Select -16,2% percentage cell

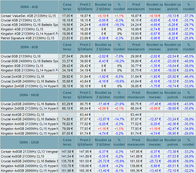point(119,61)
